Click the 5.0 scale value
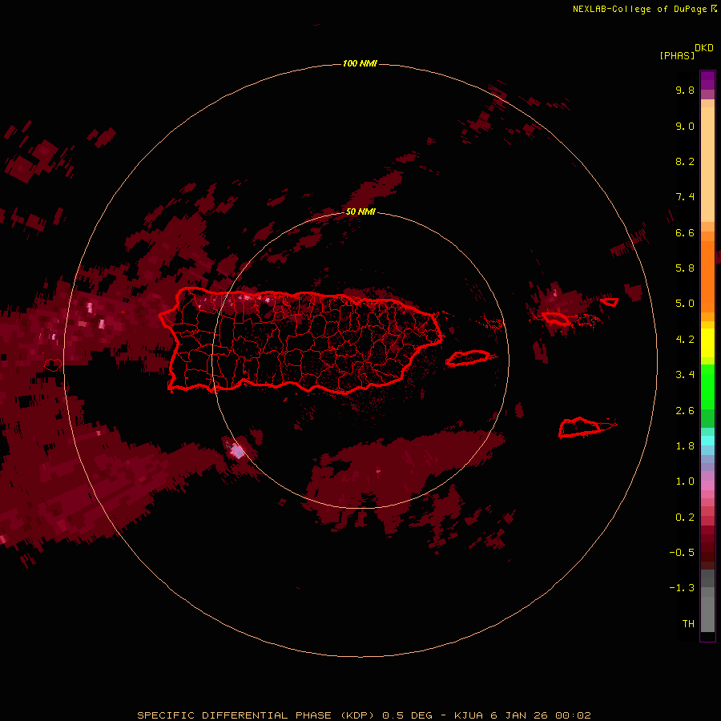 tap(685, 304)
